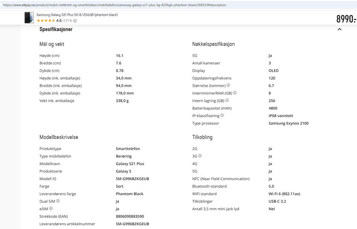Click the value IP68 vanntett

281,116
